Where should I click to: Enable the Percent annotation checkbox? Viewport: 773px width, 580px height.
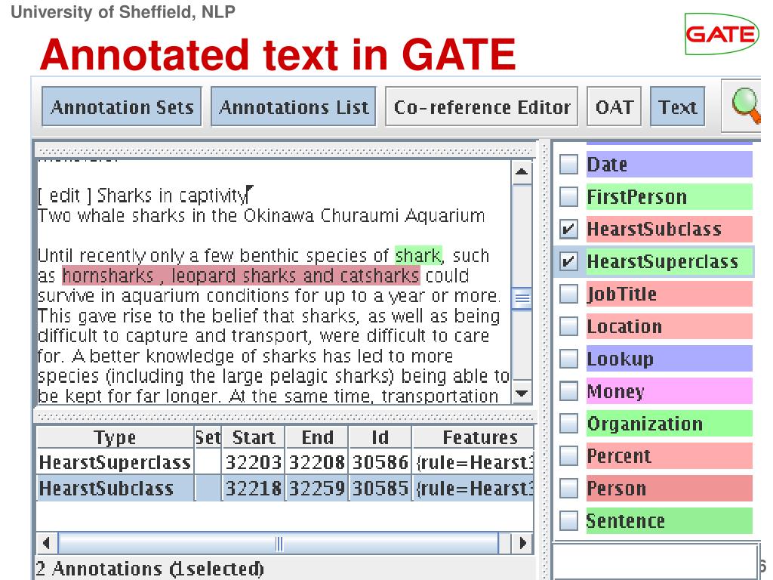tap(569, 455)
